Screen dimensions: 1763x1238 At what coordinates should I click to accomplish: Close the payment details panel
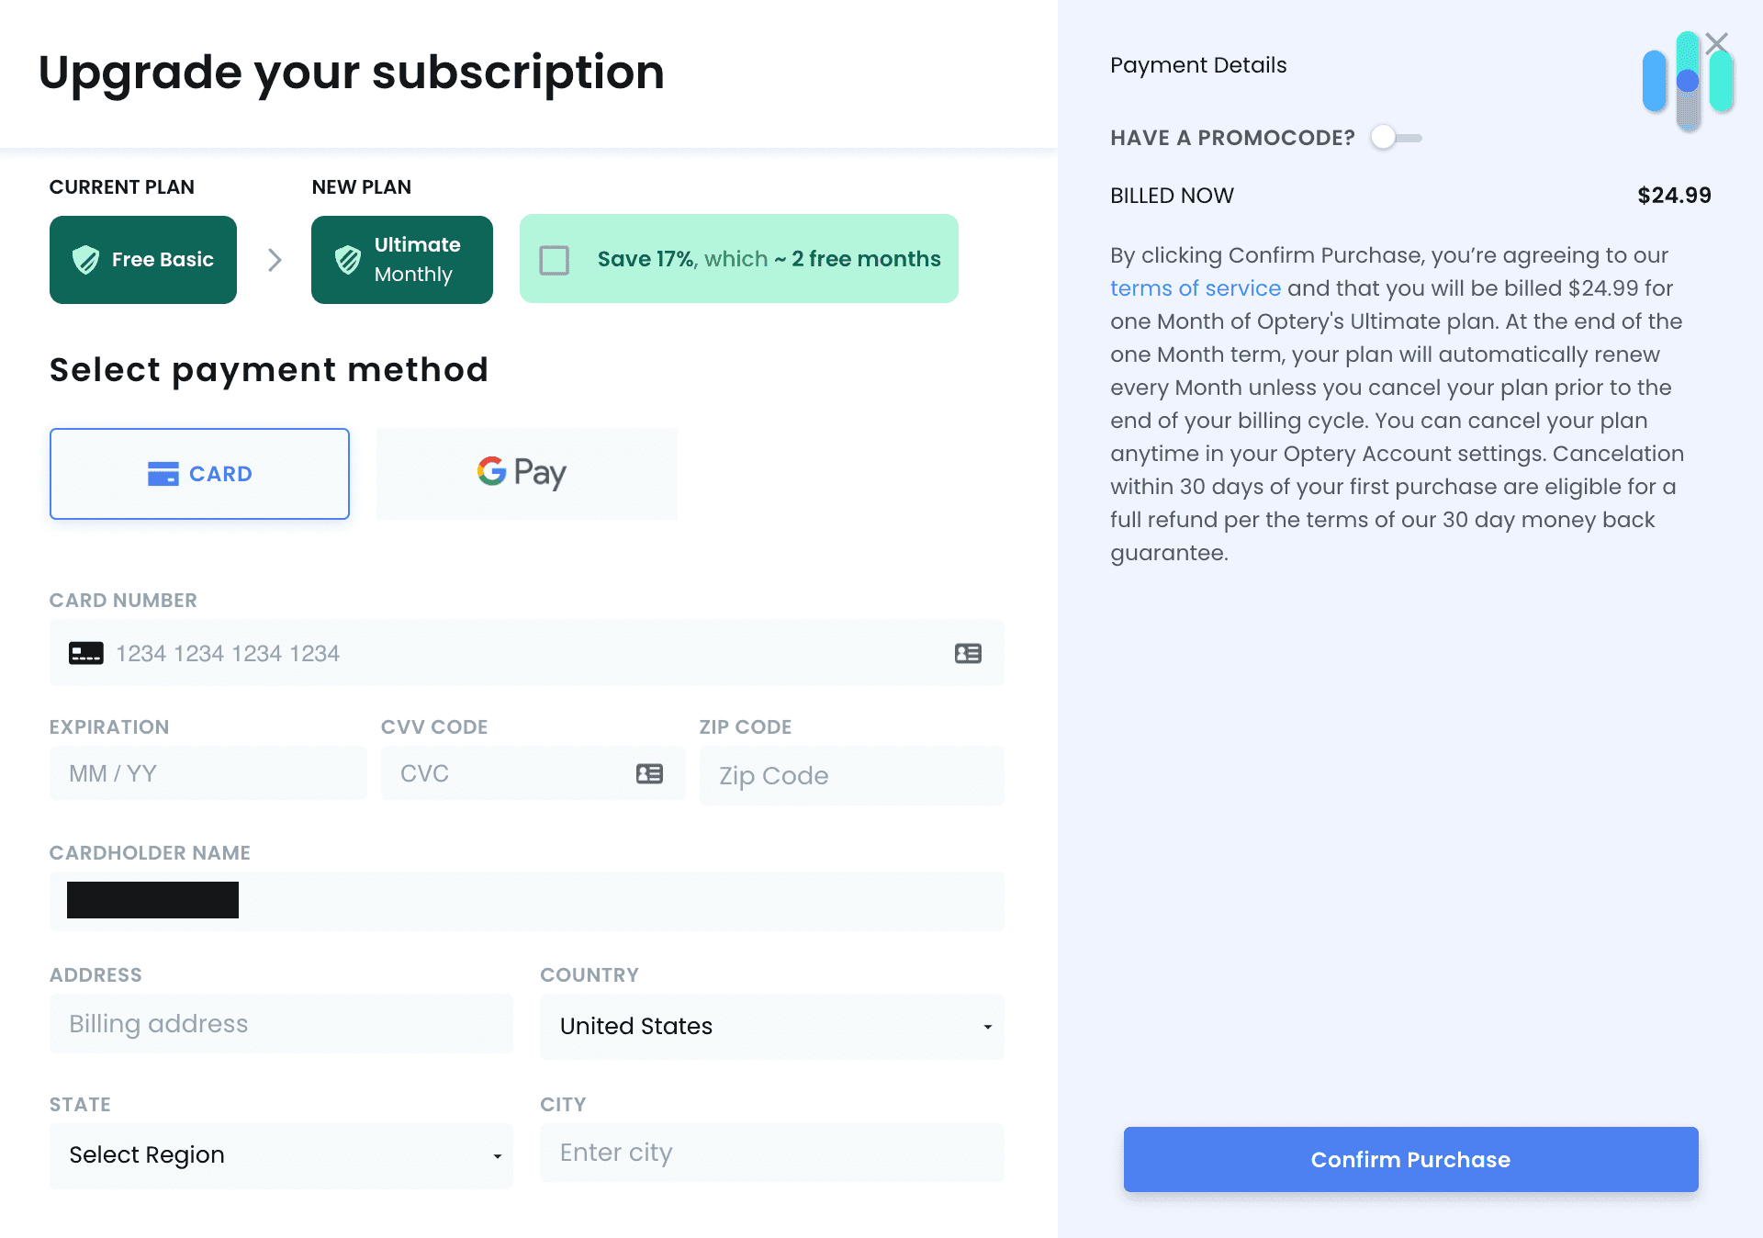click(1717, 43)
